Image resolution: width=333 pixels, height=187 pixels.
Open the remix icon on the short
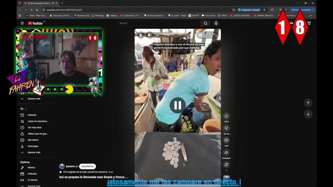[226, 165]
